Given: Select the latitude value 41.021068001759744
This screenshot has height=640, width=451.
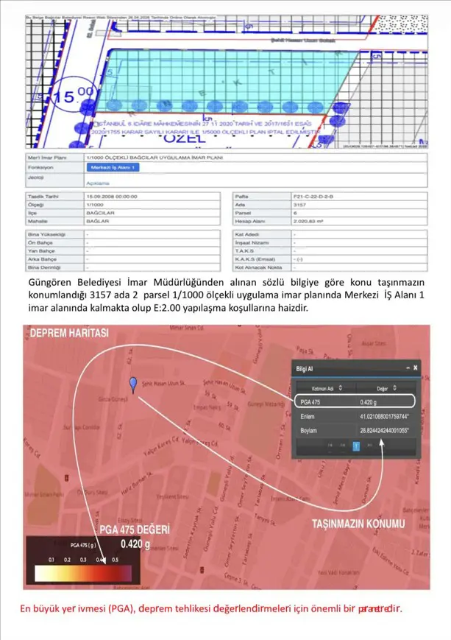Looking at the screenshot, I should click(384, 417).
